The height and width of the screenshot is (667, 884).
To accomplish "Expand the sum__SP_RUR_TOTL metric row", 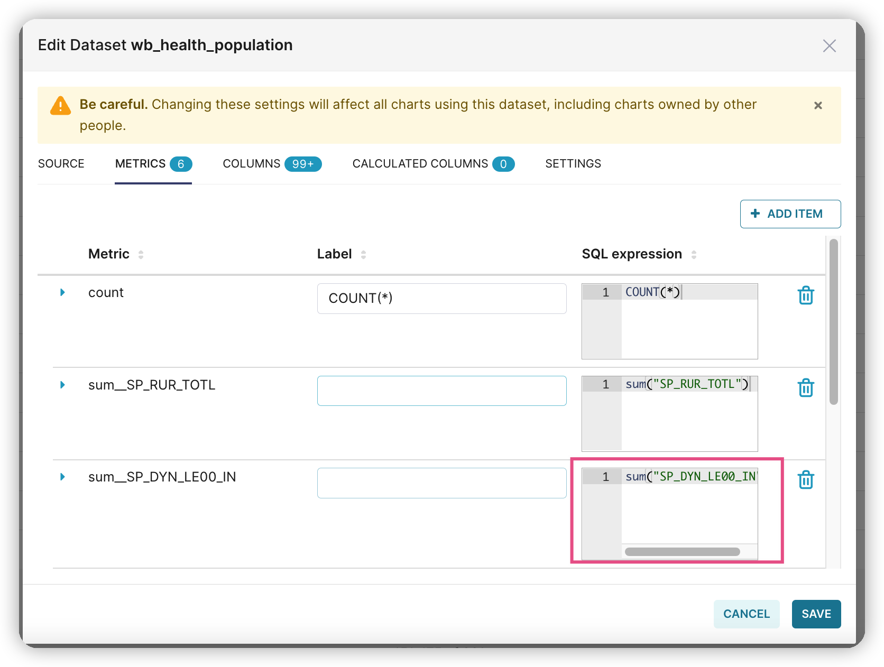I will 63,385.
